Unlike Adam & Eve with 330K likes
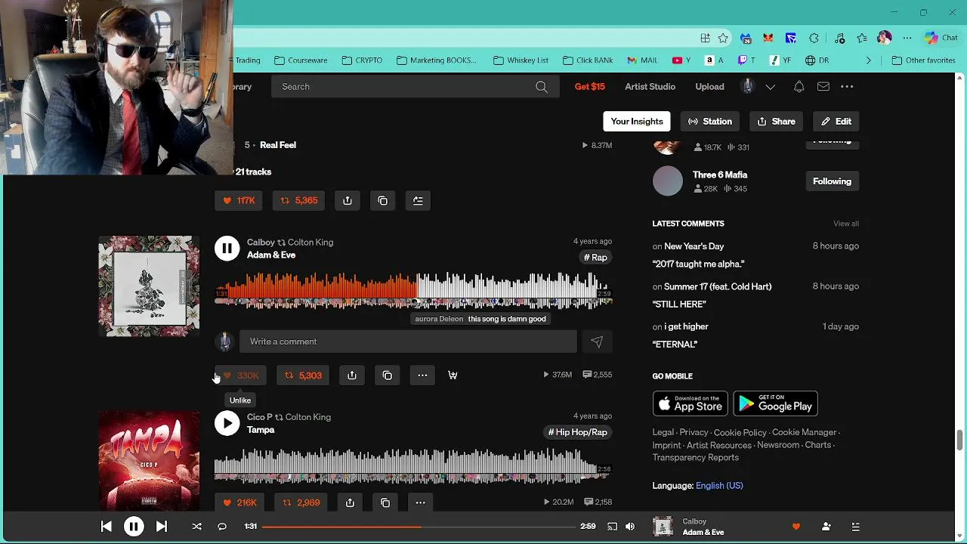Screen dimensions: 967x544 240,376
